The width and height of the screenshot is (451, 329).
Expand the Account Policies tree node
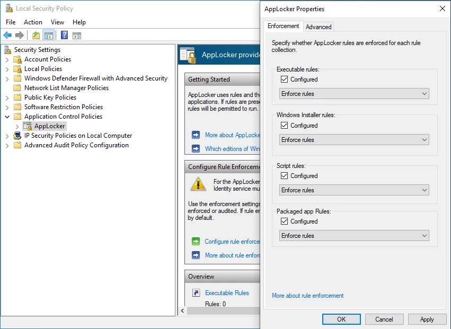coord(7,60)
